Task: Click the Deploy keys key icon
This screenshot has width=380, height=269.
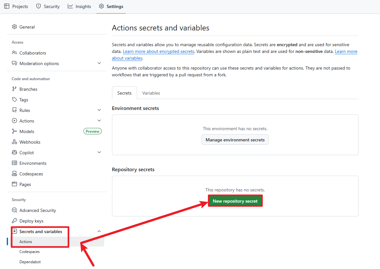Action: click(14, 221)
